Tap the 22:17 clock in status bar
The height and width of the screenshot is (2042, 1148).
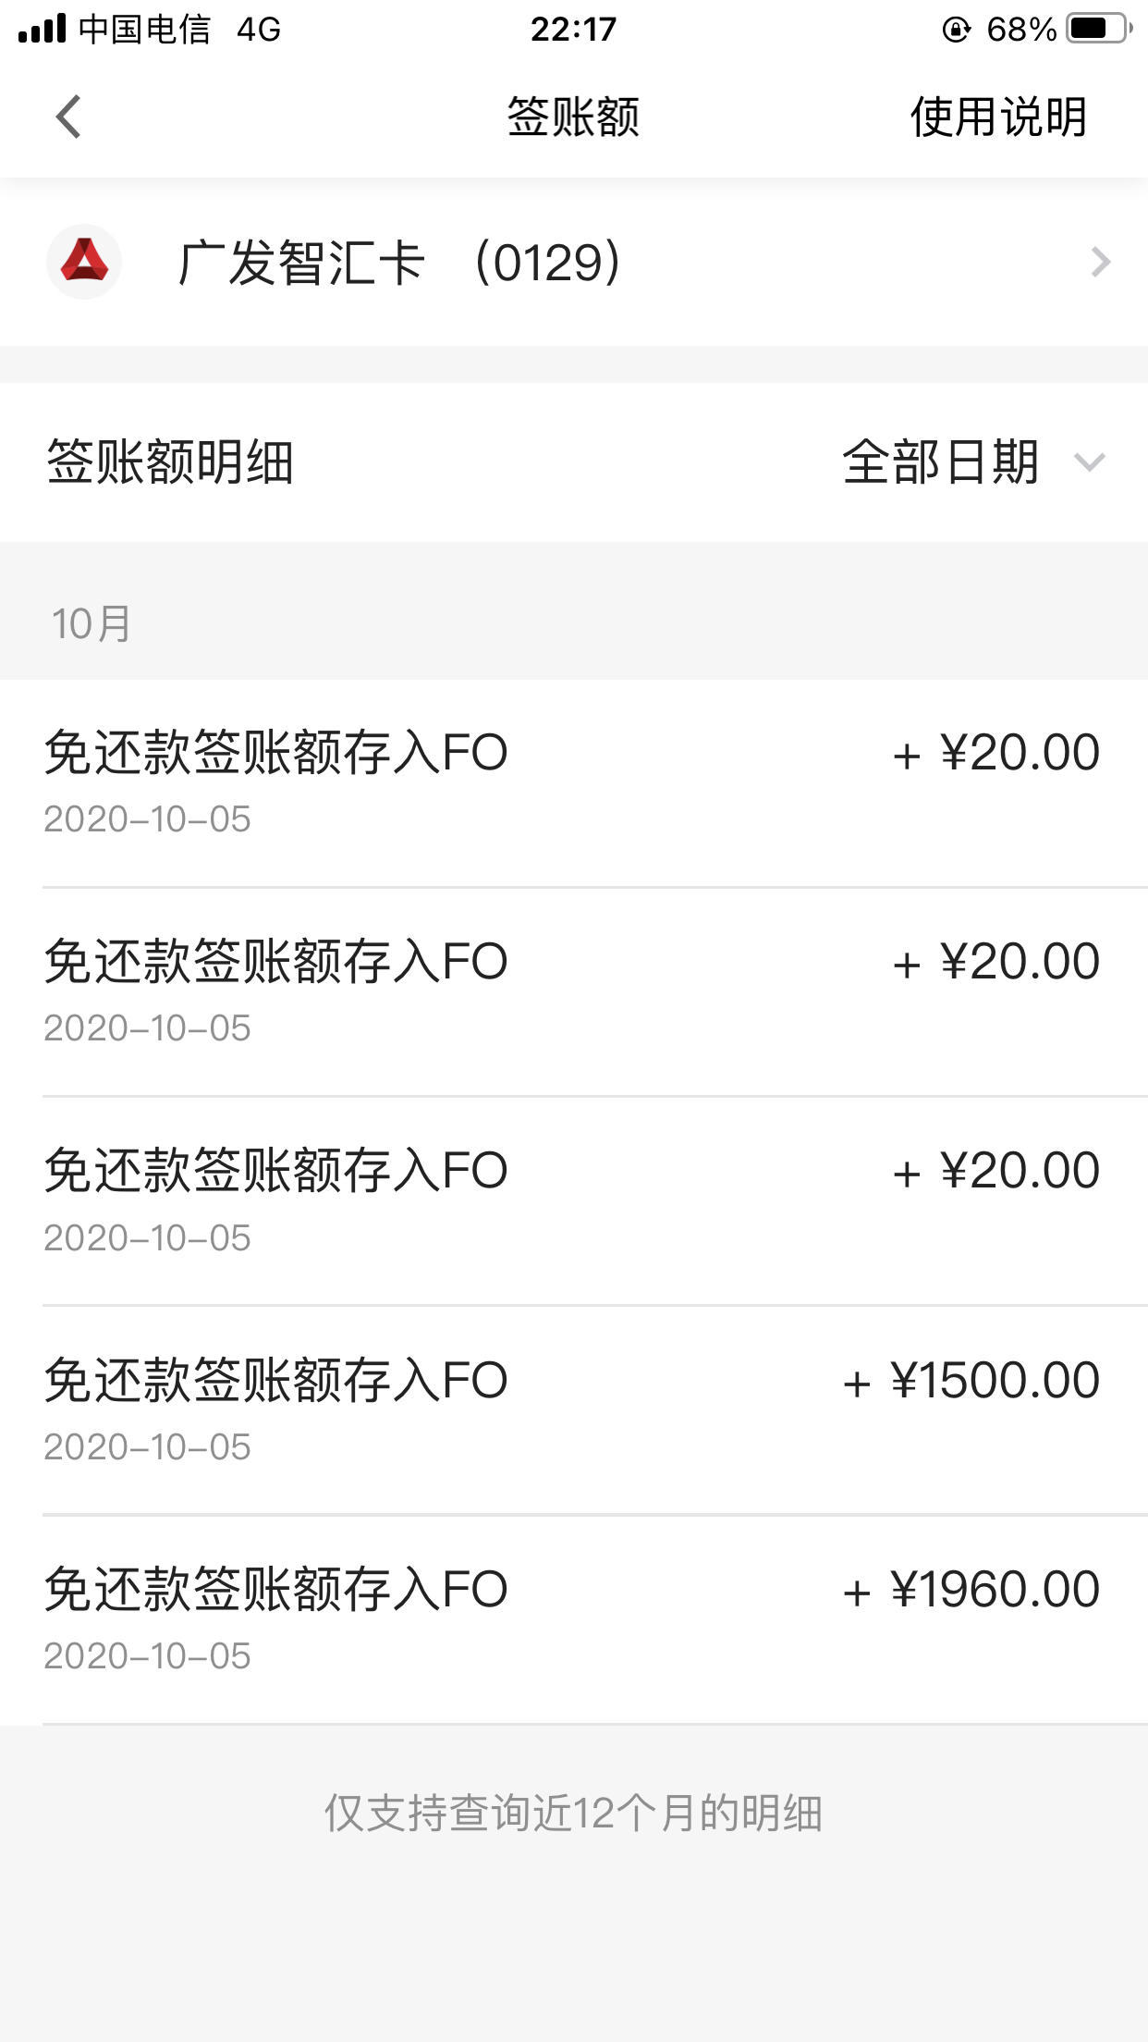573,29
